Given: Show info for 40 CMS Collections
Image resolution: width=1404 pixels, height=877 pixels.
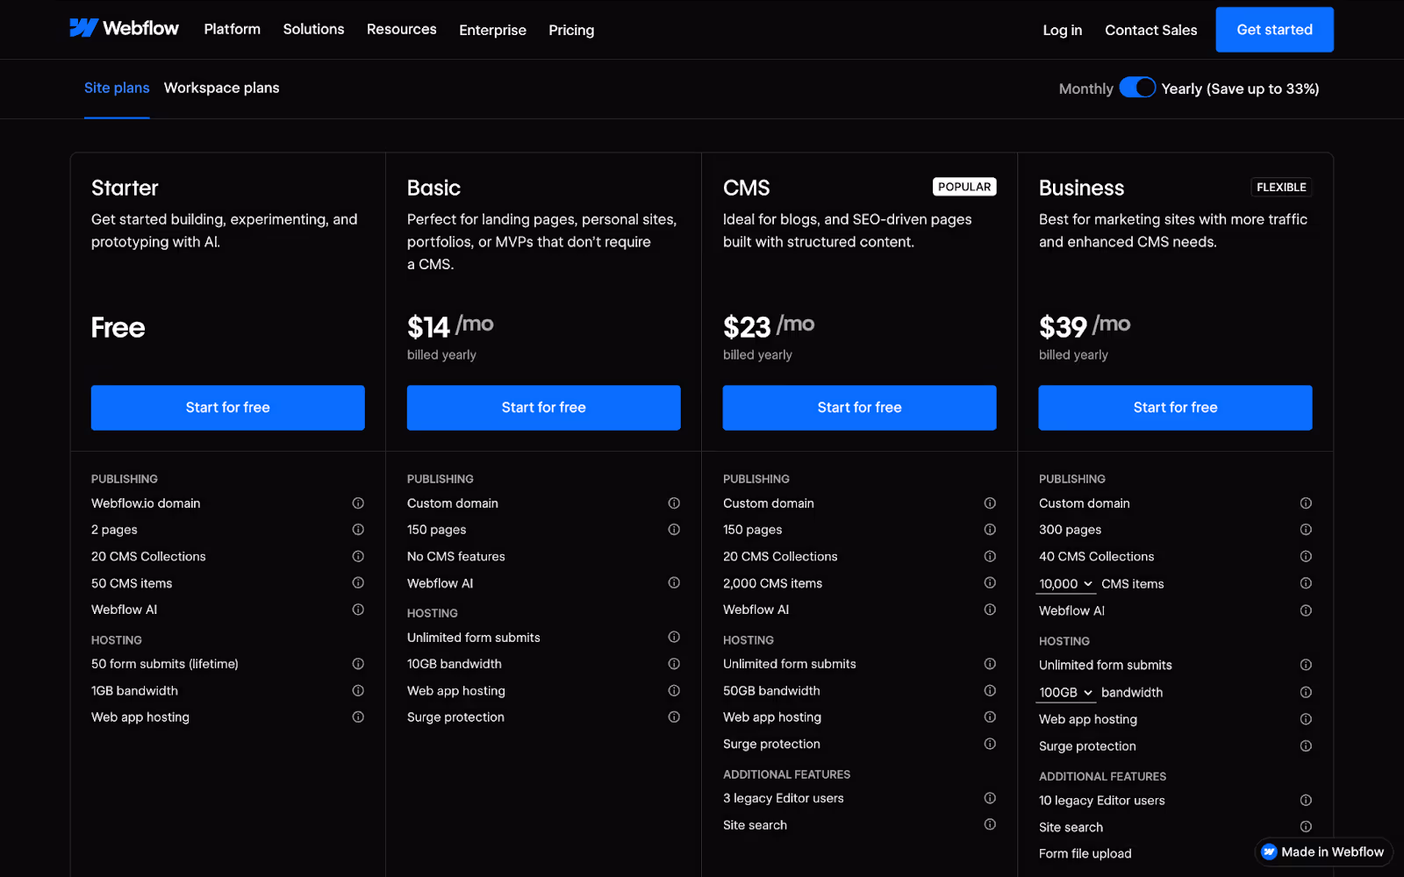Looking at the screenshot, I should tap(1306, 557).
